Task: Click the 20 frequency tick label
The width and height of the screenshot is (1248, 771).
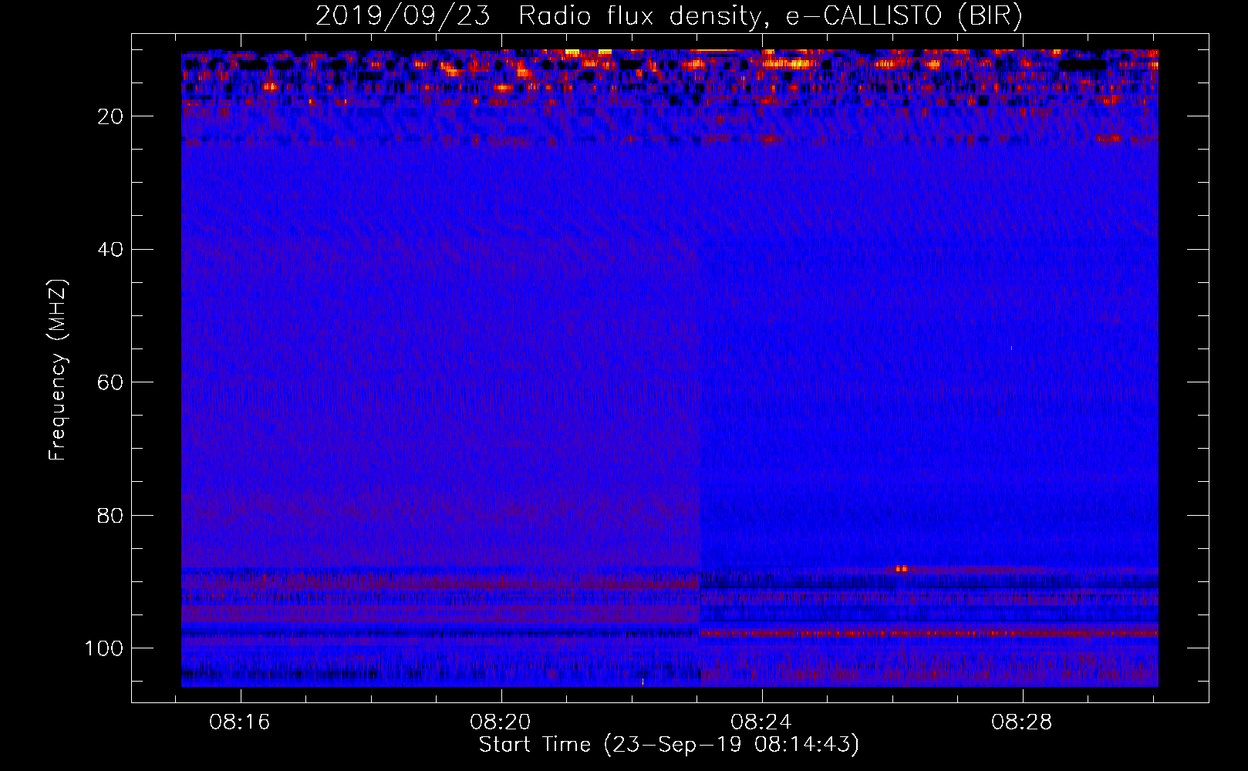Action: tap(110, 116)
